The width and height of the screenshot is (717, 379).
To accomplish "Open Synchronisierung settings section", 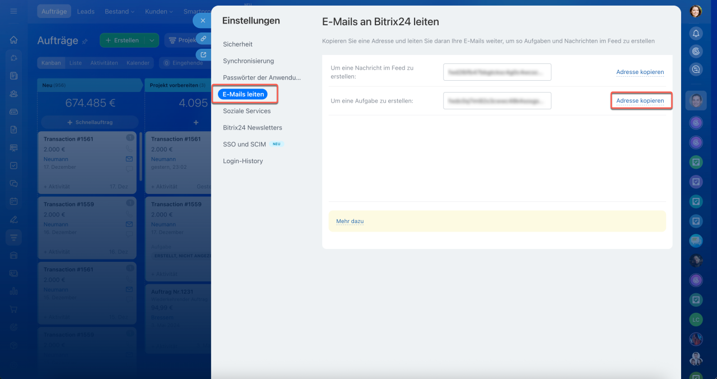I will pos(248,61).
